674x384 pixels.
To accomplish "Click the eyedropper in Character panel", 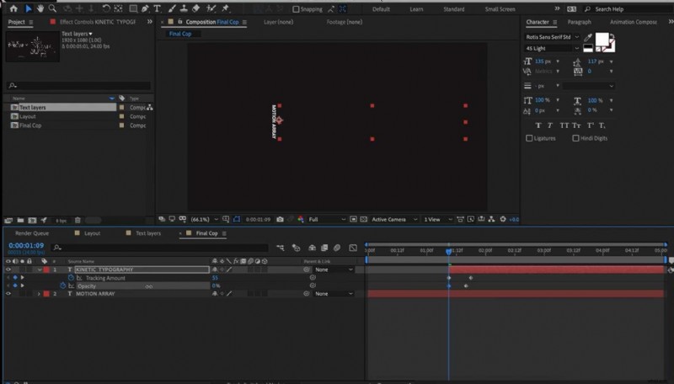I will (588, 37).
